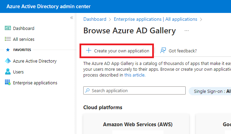Click the magnifier icon in Search application
The height and width of the screenshot is (134, 231).
point(87,90)
